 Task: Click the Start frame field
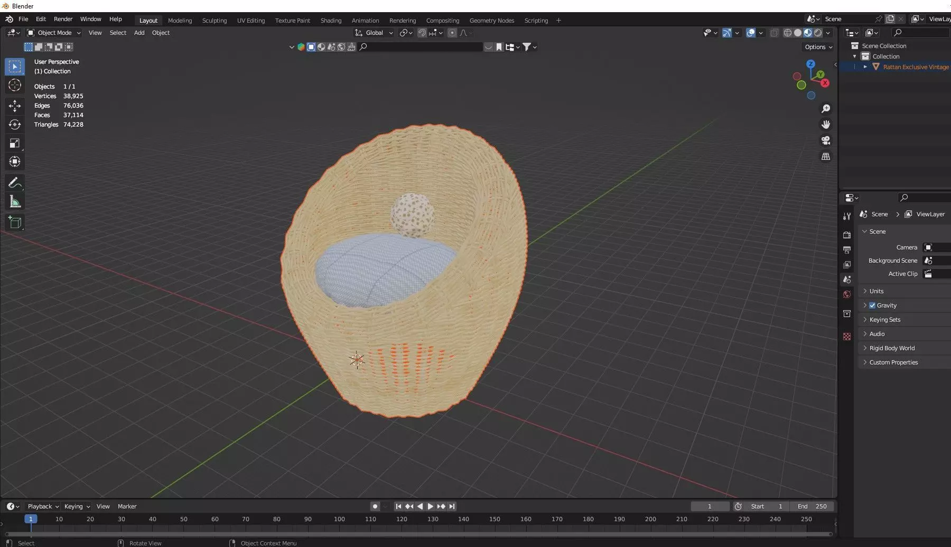tap(767, 506)
